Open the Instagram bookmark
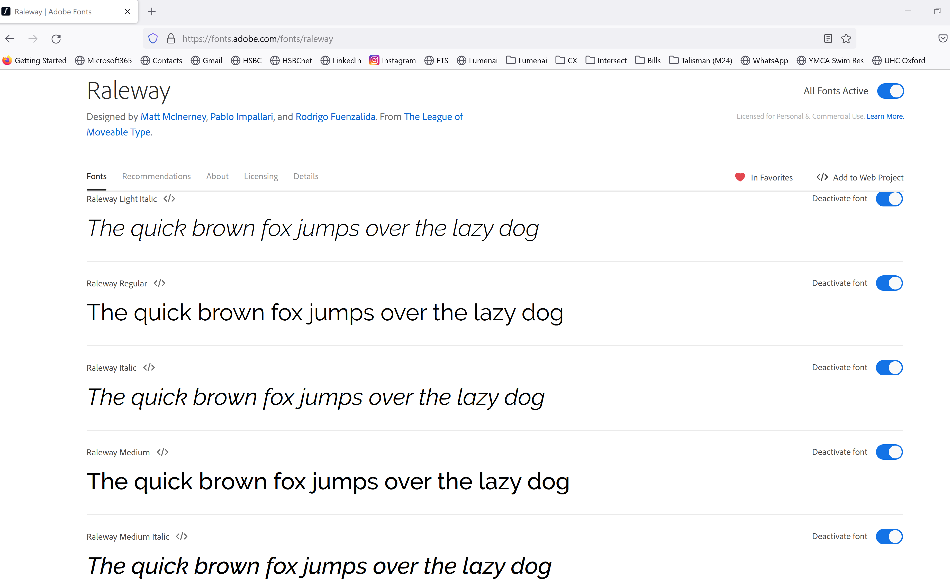This screenshot has width=950, height=588. click(x=392, y=60)
